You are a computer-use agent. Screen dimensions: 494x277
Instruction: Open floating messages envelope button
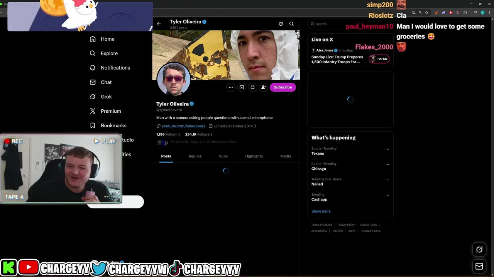(479, 266)
